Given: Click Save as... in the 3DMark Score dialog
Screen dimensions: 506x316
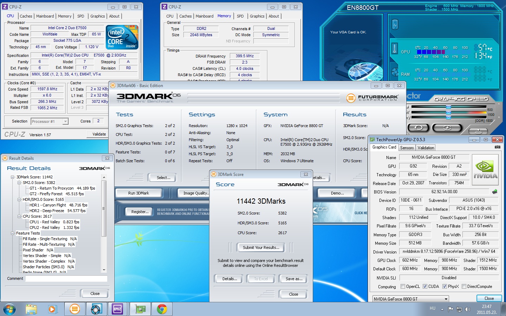Looking at the screenshot, I should tap(294, 279).
